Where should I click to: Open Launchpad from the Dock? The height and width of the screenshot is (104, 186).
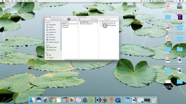point(45,100)
